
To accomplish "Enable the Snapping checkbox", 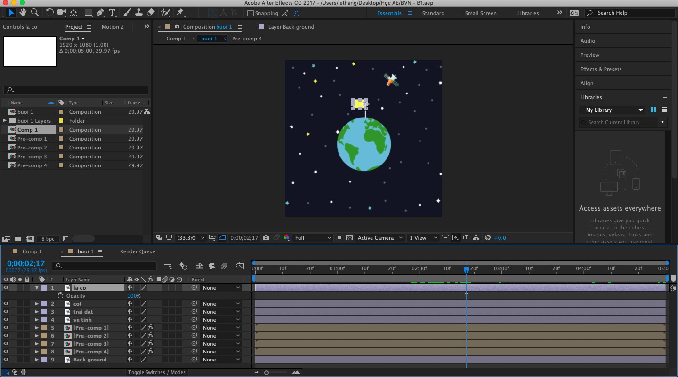I will click(250, 13).
